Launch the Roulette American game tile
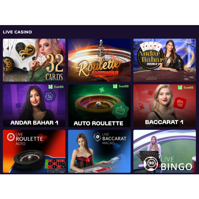The image size is (199, 199). pos(99,60)
